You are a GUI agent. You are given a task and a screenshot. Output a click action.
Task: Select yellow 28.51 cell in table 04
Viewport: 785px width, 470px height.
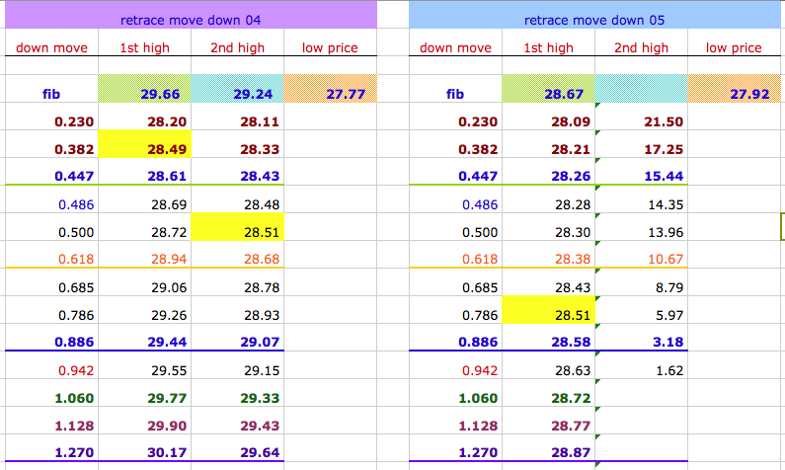click(237, 227)
